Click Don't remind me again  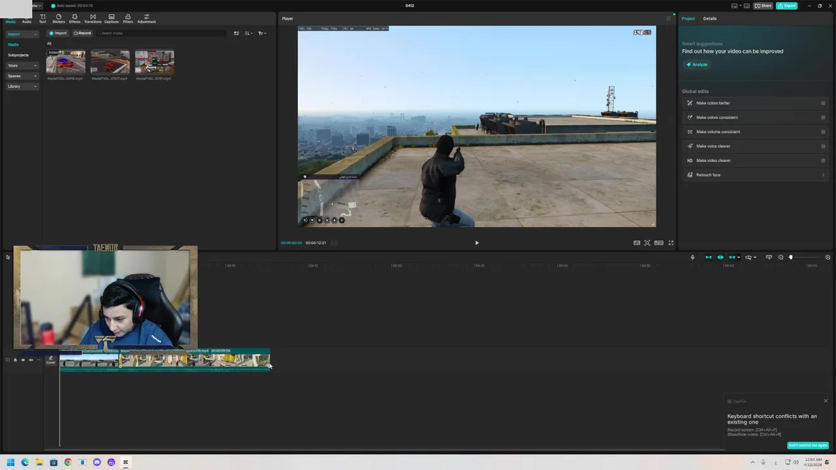tap(808, 445)
